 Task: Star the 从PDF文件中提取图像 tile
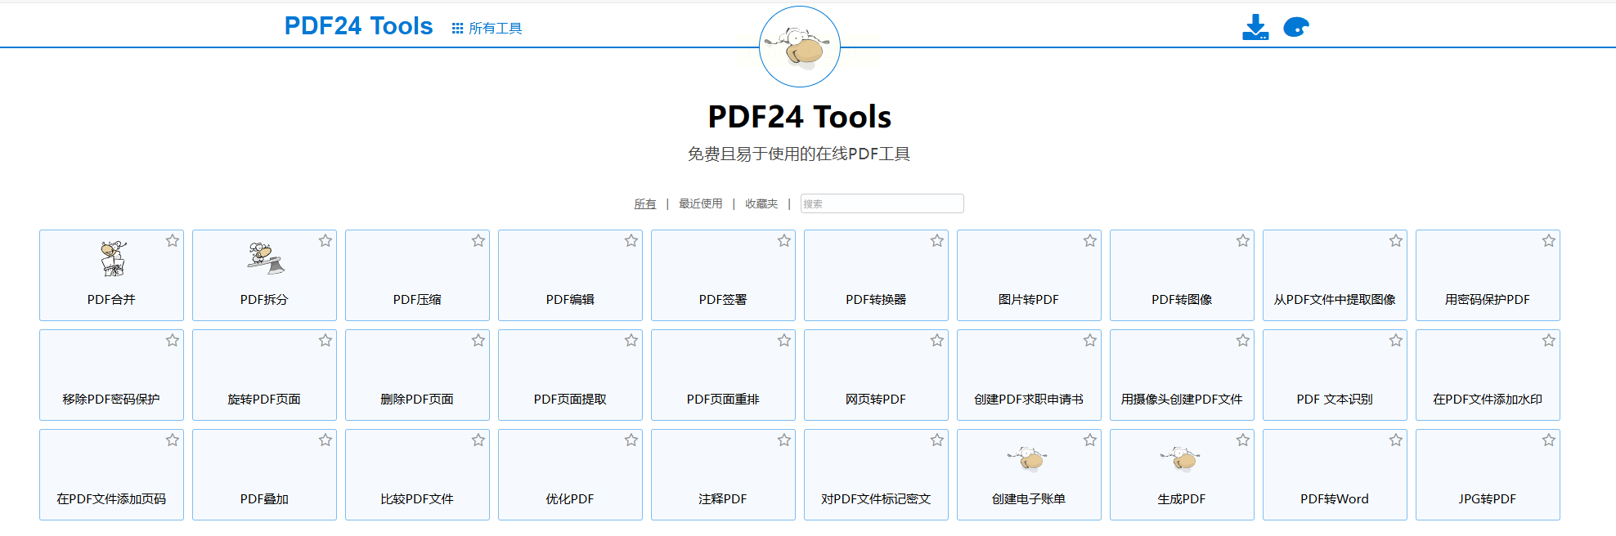tap(1396, 241)
